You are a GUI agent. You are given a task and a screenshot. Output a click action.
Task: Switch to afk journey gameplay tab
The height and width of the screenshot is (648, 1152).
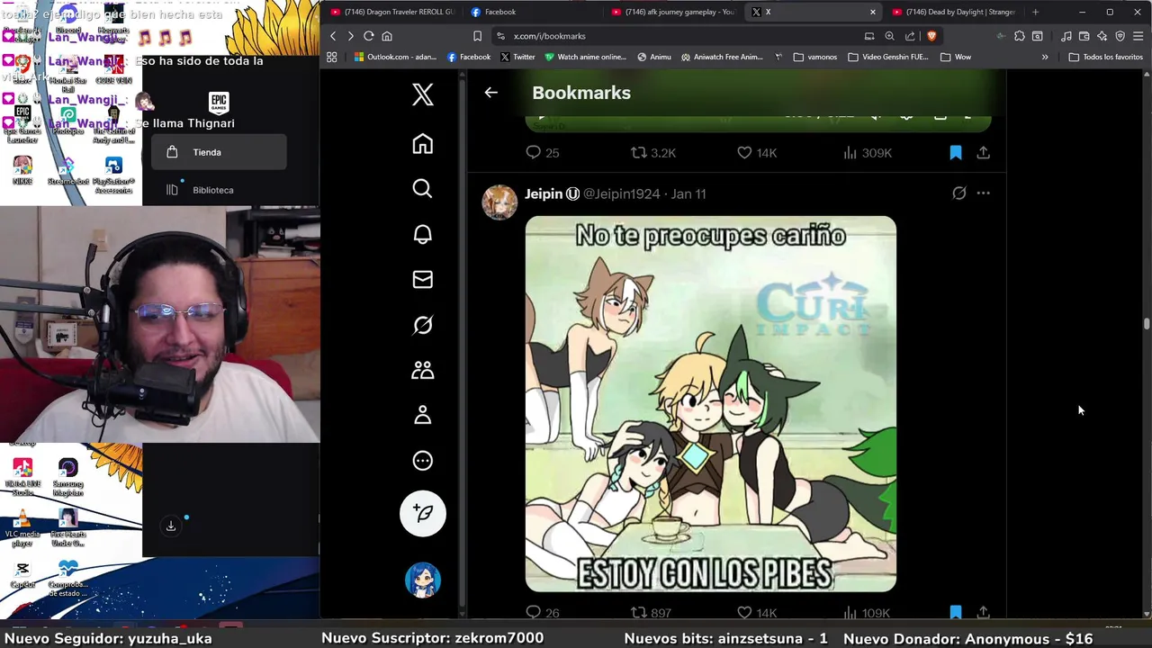click(x=671, y=12)
